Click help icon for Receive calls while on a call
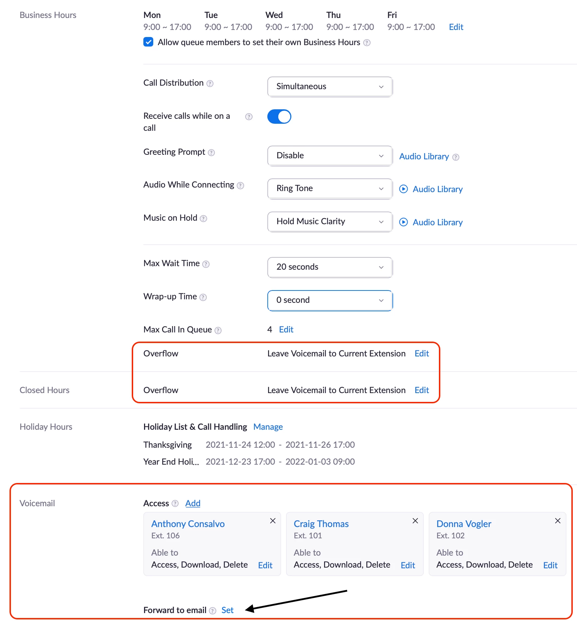 [x=249, y=117]
